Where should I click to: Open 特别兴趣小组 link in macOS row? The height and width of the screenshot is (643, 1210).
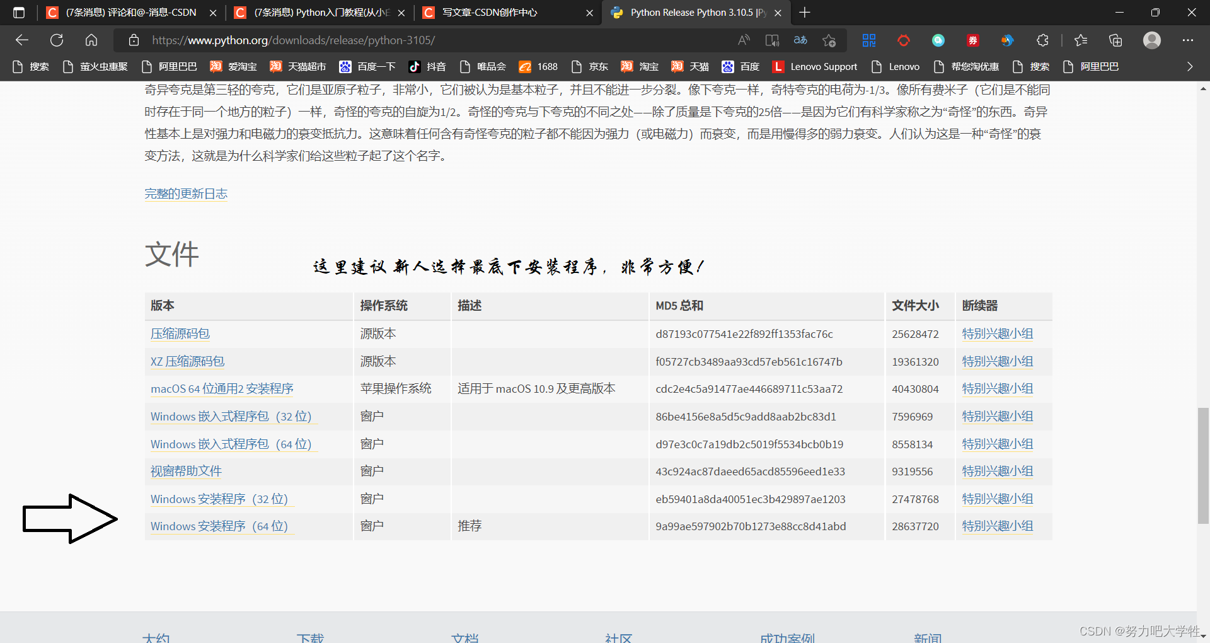coord(998,388)
